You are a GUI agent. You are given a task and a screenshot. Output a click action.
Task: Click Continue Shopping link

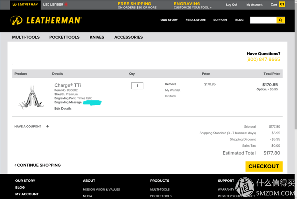pos(38,165)
